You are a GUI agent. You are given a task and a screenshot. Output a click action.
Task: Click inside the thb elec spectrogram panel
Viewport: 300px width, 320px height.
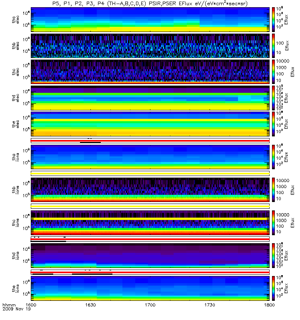click(x=150, y=46)
